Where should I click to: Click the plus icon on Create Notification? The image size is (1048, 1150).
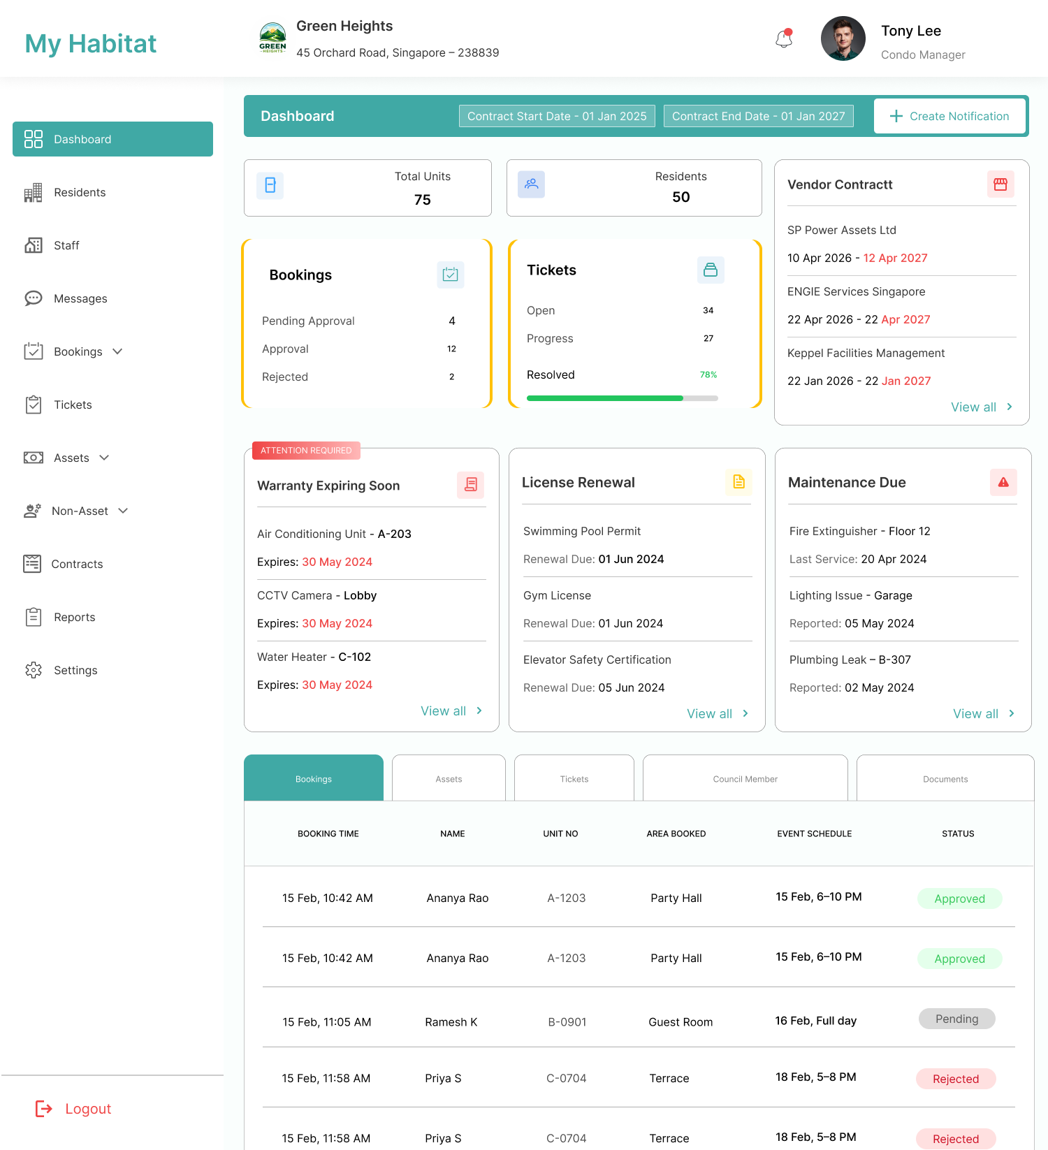[896, 116]
